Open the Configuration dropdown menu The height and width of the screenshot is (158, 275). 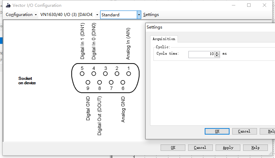[21, 15]
